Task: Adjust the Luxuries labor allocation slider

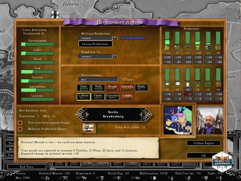Action: [38, 99]
